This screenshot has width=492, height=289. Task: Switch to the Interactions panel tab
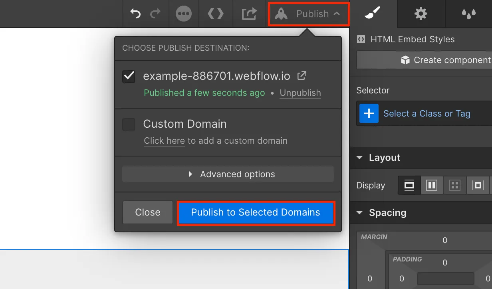tap(468, 13)
